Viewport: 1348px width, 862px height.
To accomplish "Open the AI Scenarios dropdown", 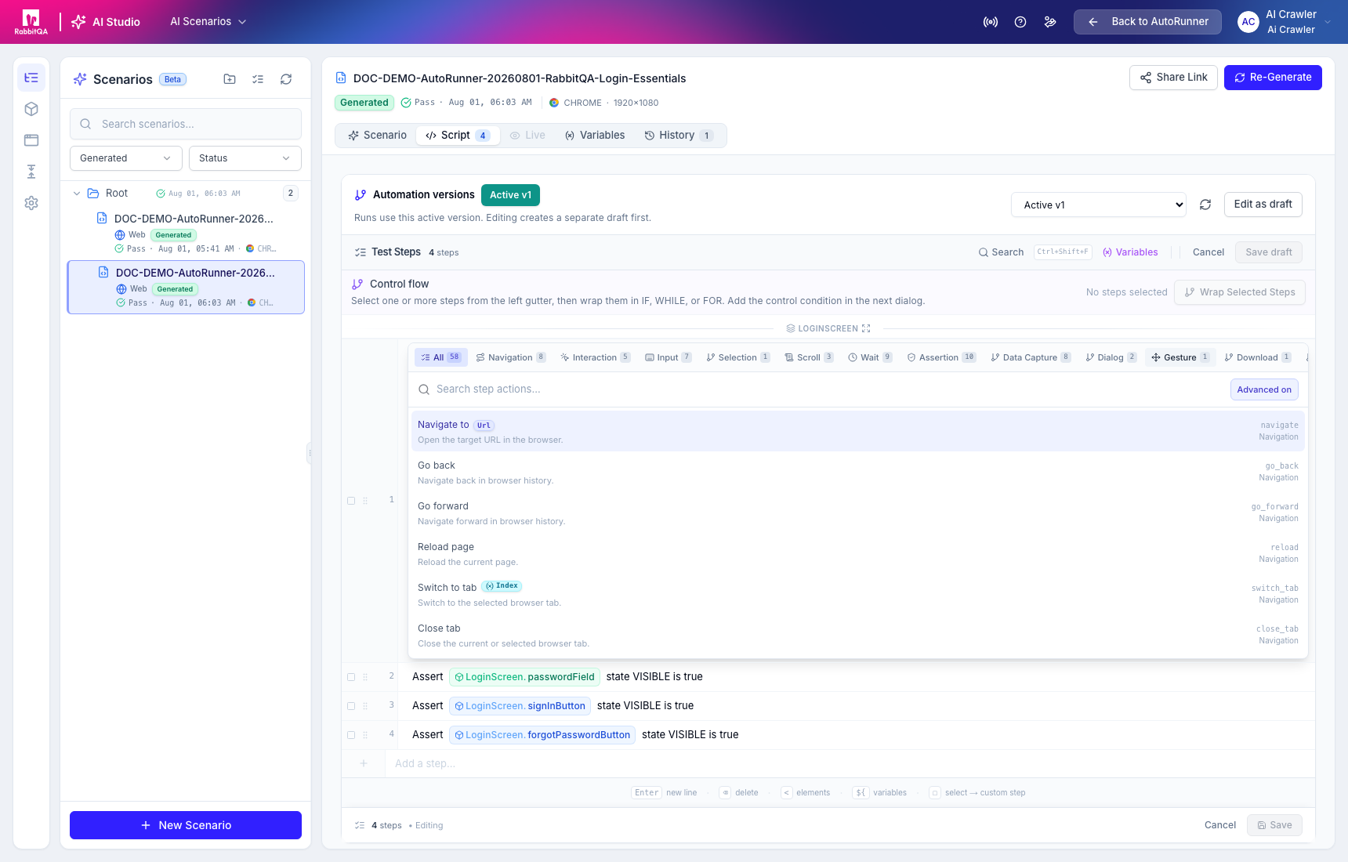I will tap(208, 22).
